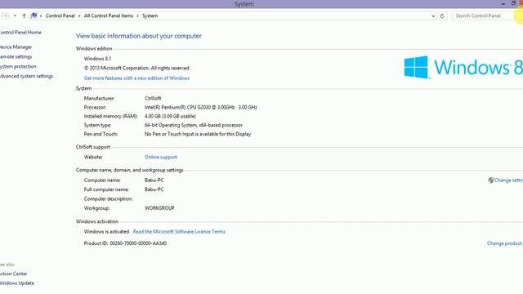Select the WORKGROUP value

click(159, 208)
